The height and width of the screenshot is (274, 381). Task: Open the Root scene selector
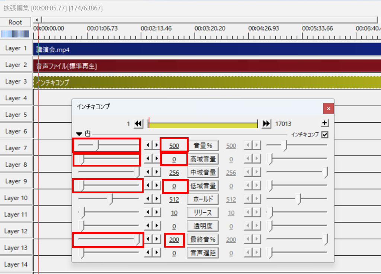click(15, 22)
